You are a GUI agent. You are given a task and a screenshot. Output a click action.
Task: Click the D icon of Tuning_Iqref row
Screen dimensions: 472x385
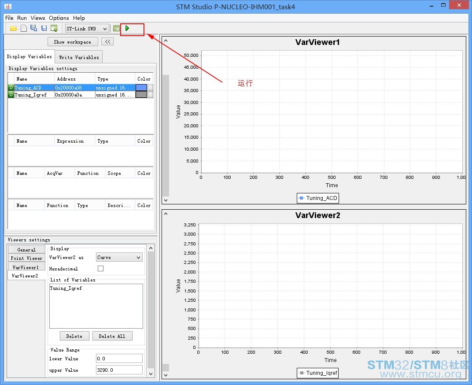tap(11, 95)
